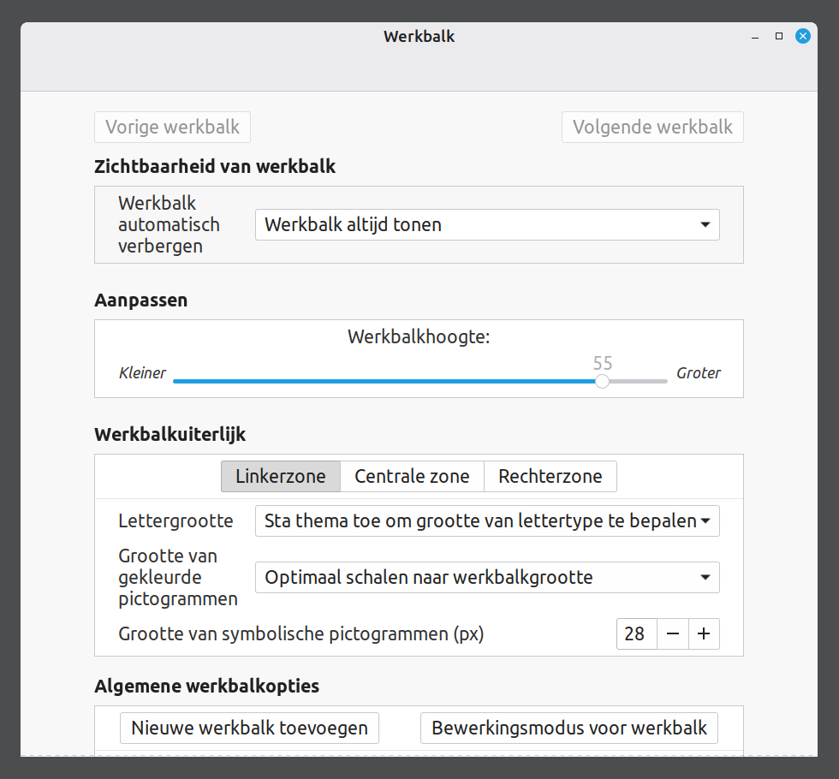The width and height of the screenshot is (839, 779).
Task: Maximize the Werkbalk settings window
Action: click(x=779, y=36)
